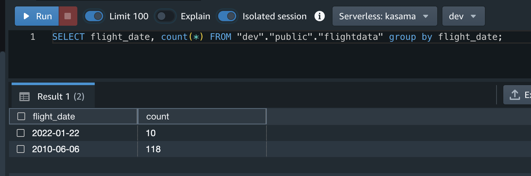Click the table grid icon in Result tab
This screenshot has height=176, width=531.
pyautogui.click(x=24, y=97)
